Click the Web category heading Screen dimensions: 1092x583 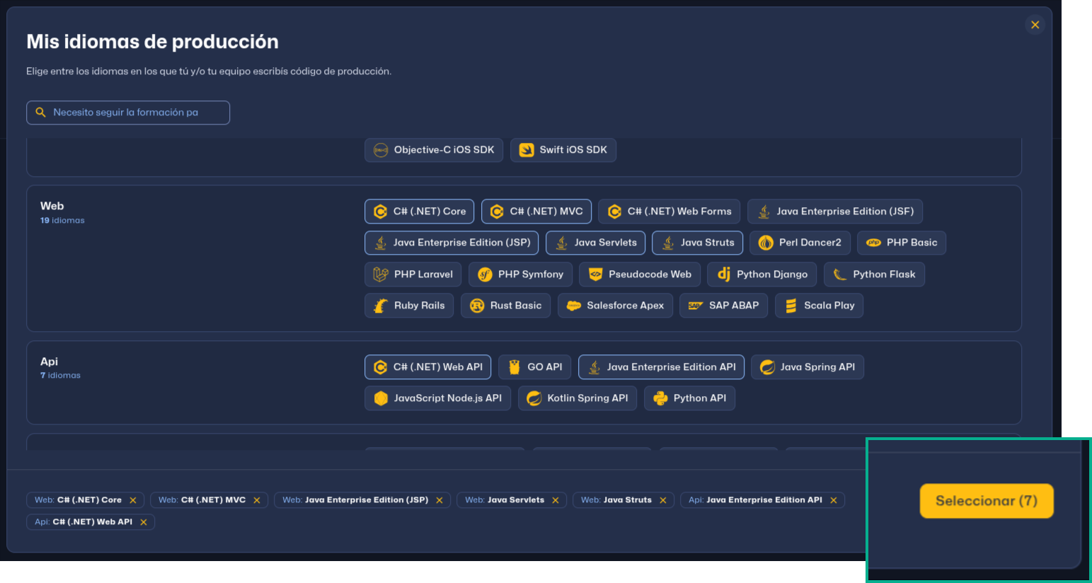tap(52, 206)
